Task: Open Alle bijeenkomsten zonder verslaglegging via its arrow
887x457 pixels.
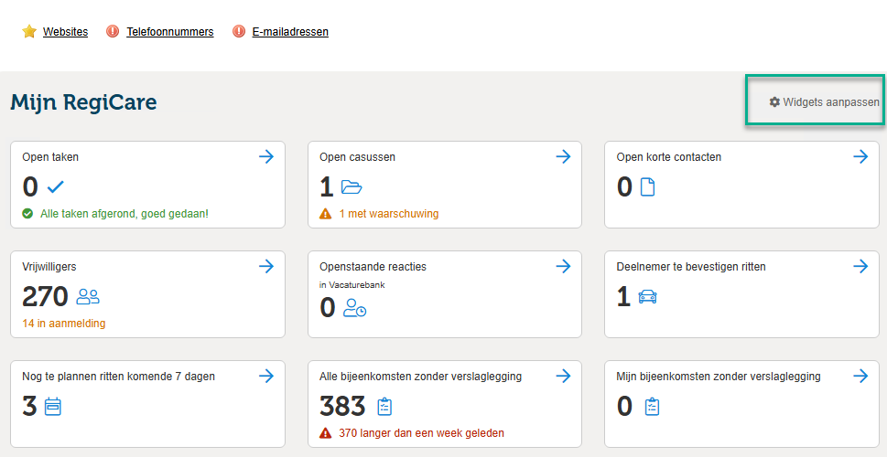Action: (564, 376)
